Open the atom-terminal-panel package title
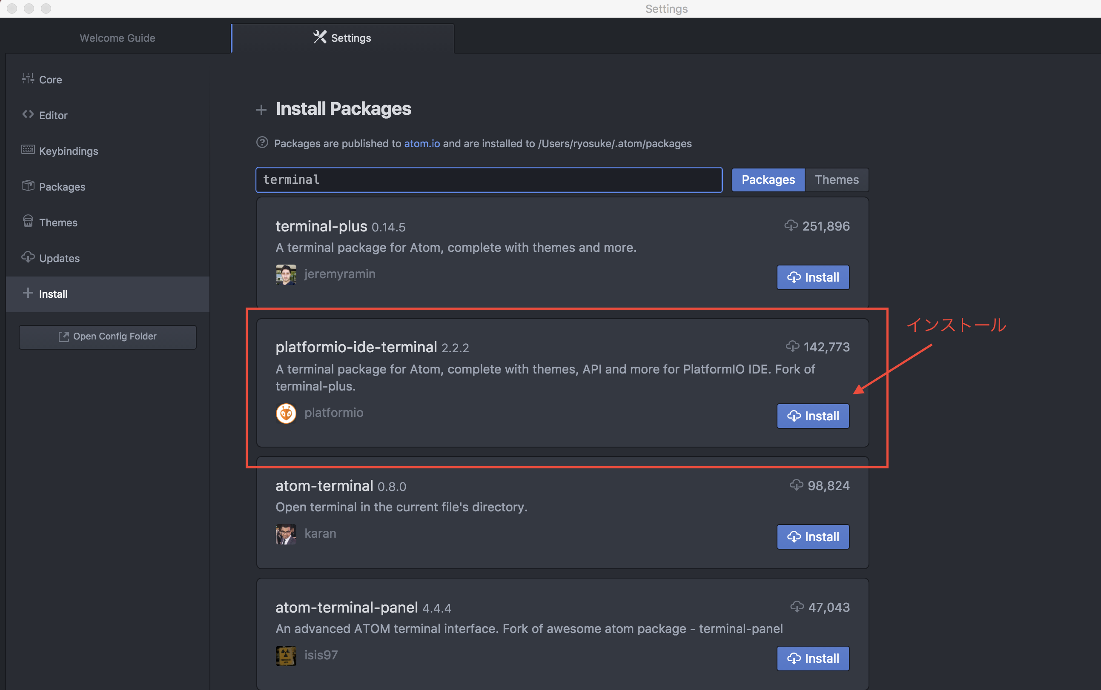 pyautogui.click(x=347, y=607)
